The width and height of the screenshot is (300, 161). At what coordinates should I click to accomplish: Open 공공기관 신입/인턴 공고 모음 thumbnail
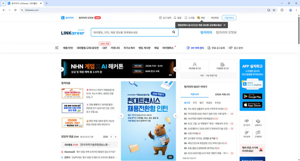coord(72,108)
